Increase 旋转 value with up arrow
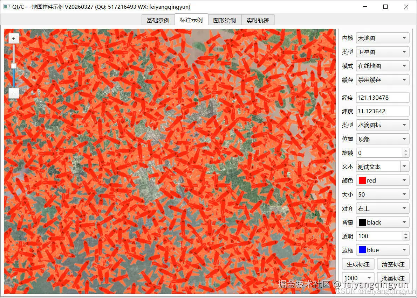Screen dimensions: 417x298 coord(406,150)
